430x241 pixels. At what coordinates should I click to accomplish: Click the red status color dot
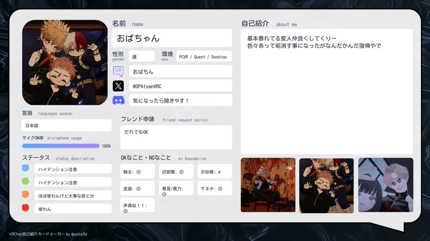(x=25, y=207)
